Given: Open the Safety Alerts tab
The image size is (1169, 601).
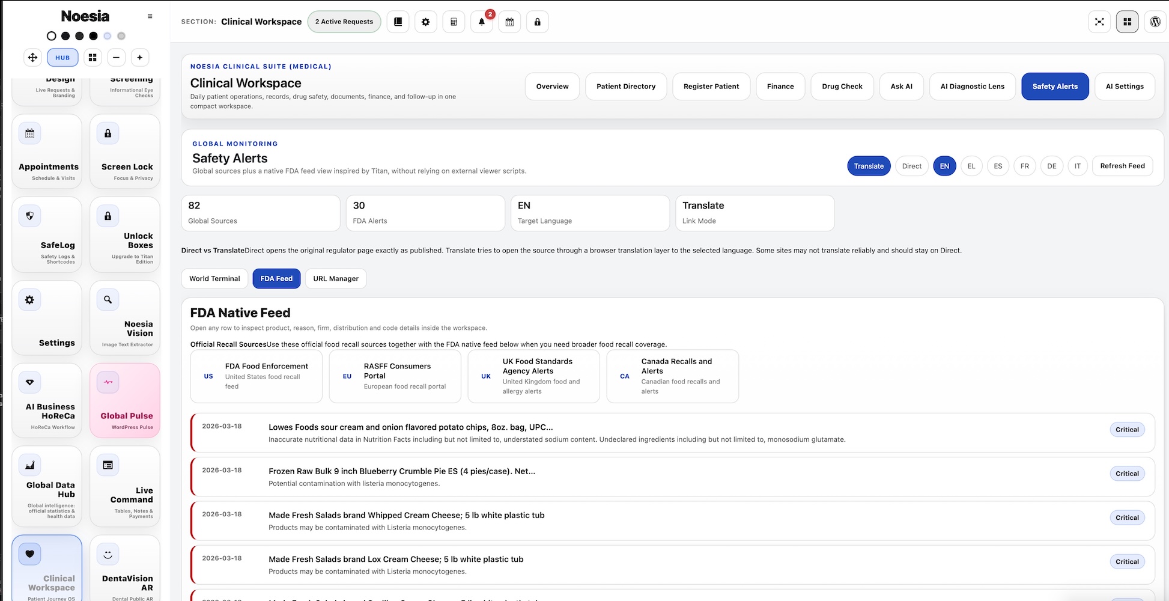Looking at the screenshot, I should [x=1055, y=87].
